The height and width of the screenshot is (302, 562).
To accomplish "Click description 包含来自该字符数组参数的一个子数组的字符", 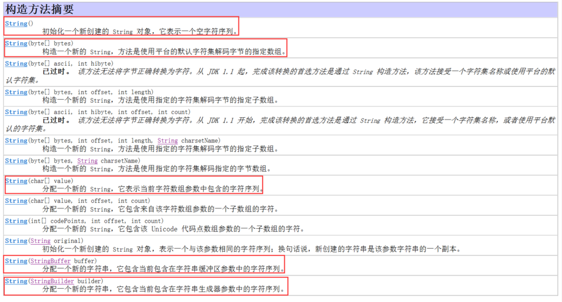I will coord(160,210).
